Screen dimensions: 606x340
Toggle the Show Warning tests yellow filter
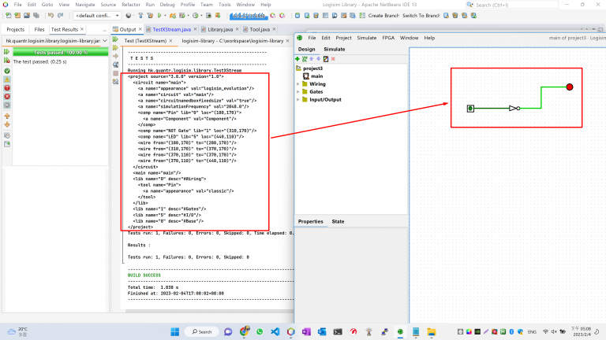7,79
